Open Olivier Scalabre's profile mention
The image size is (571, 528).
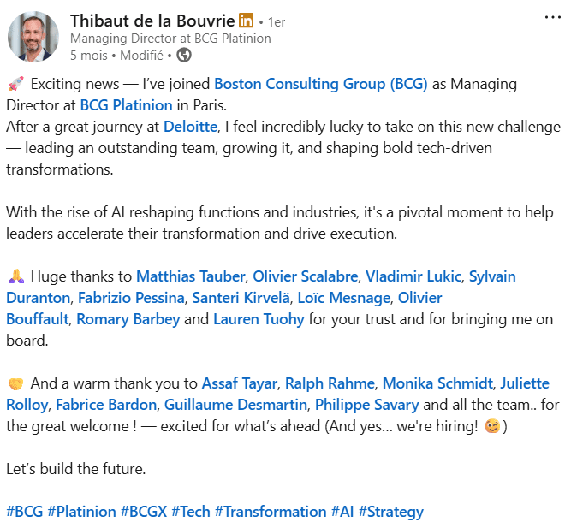[306, 276]
